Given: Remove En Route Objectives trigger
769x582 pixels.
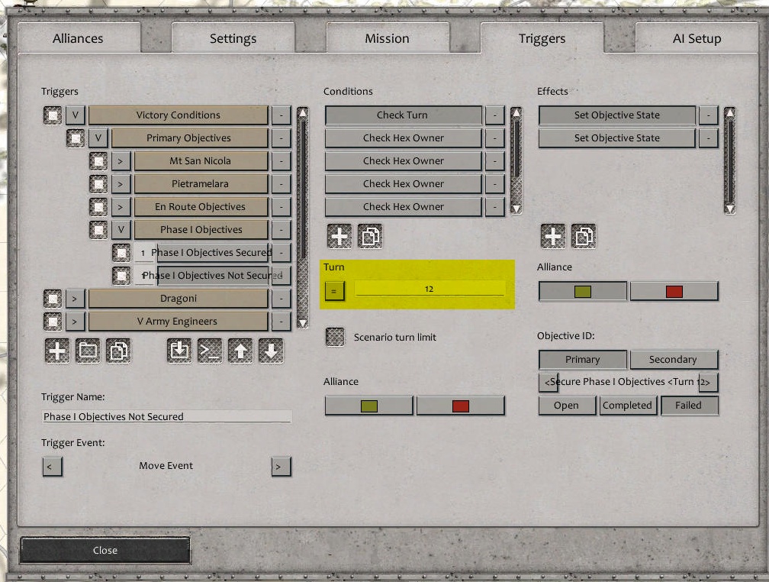Looking at the screenshot, I should [281, 207].
